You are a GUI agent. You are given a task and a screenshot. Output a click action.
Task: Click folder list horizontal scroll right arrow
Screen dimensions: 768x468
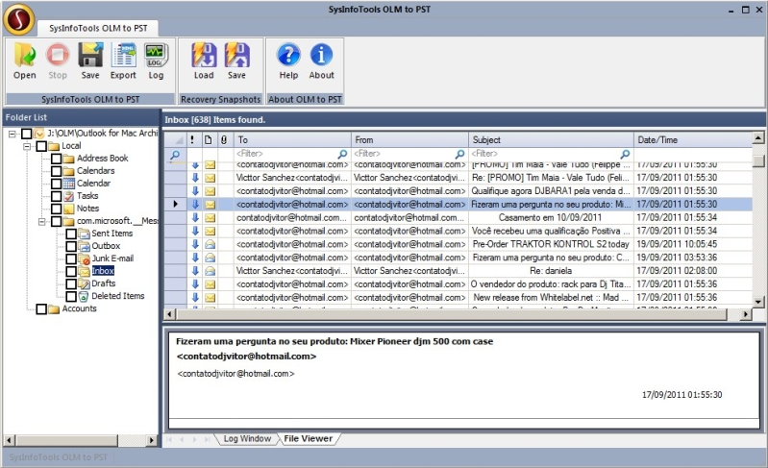coord(152,440)
